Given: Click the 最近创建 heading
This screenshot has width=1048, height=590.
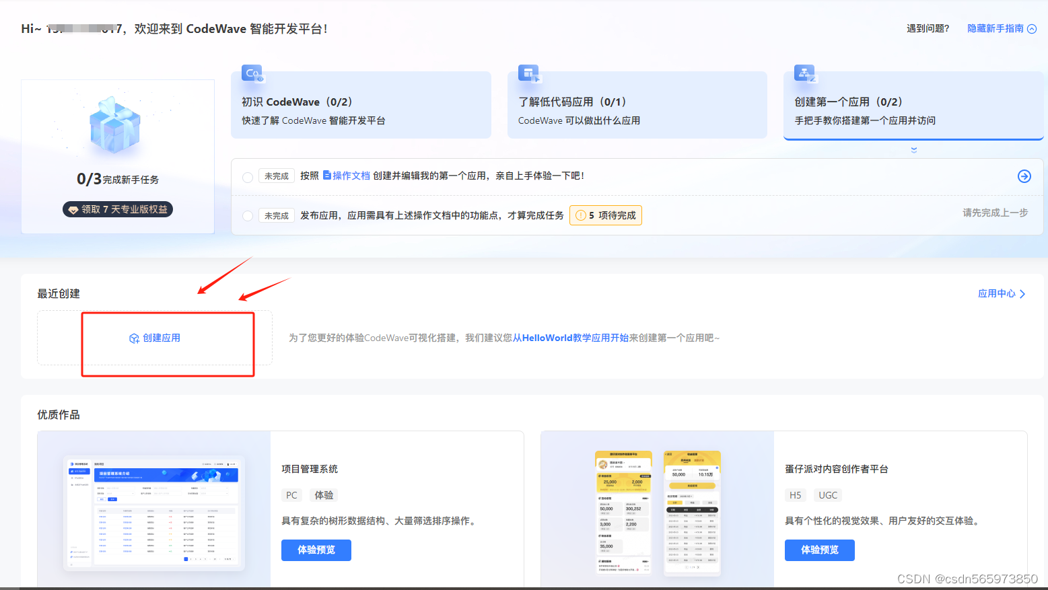Looking at the screenshot, I should point(59,293).
